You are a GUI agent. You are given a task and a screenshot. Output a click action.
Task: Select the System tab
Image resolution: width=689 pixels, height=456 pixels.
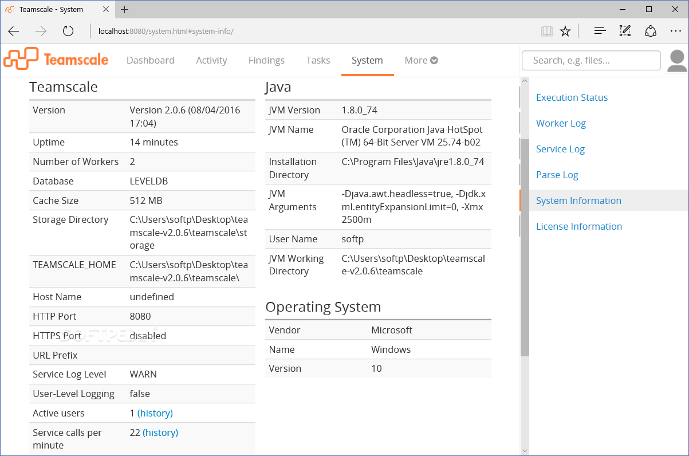(x=367, y=60)
